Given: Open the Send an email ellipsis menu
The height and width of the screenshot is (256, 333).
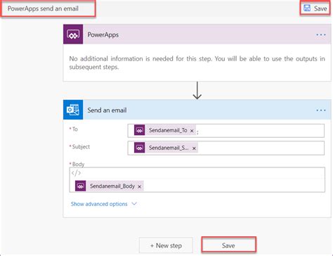Looking at the screenshot, I should 321,110.
